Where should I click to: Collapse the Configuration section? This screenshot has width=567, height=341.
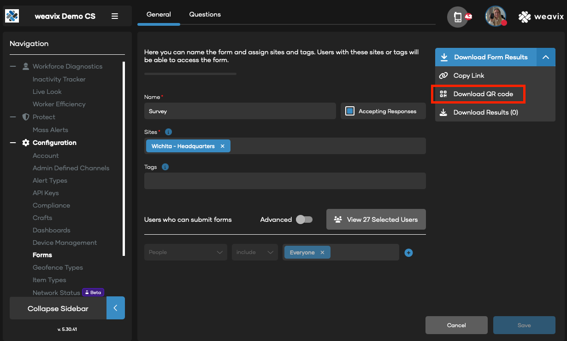pyautogui.click(x=13, y=143)
